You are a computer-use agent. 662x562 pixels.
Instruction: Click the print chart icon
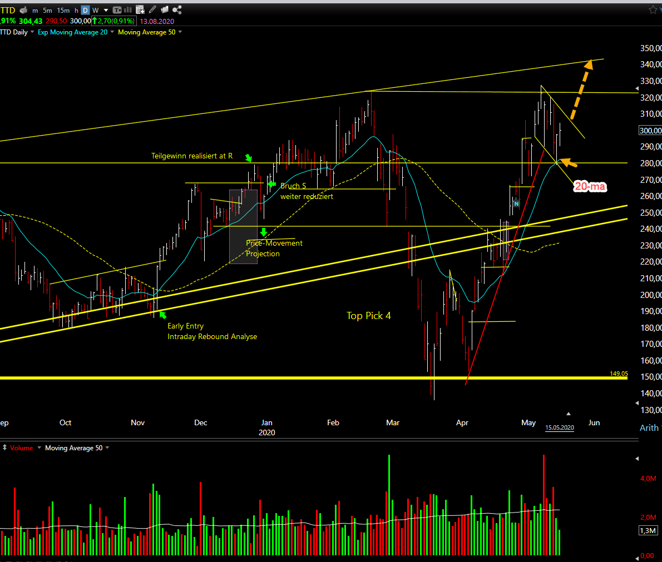coord(23,10)
